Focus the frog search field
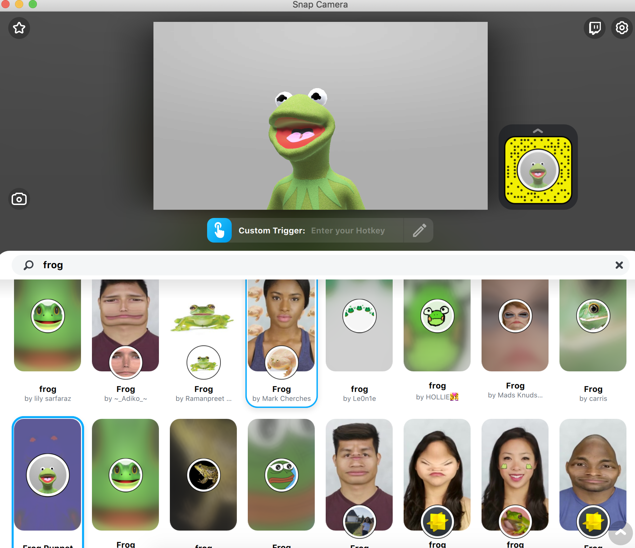Screen dimensions: 635x548 pos(321,265)
